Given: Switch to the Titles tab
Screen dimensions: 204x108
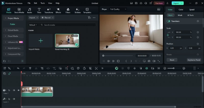Looking at the screenshot, I should coord(39,11).
